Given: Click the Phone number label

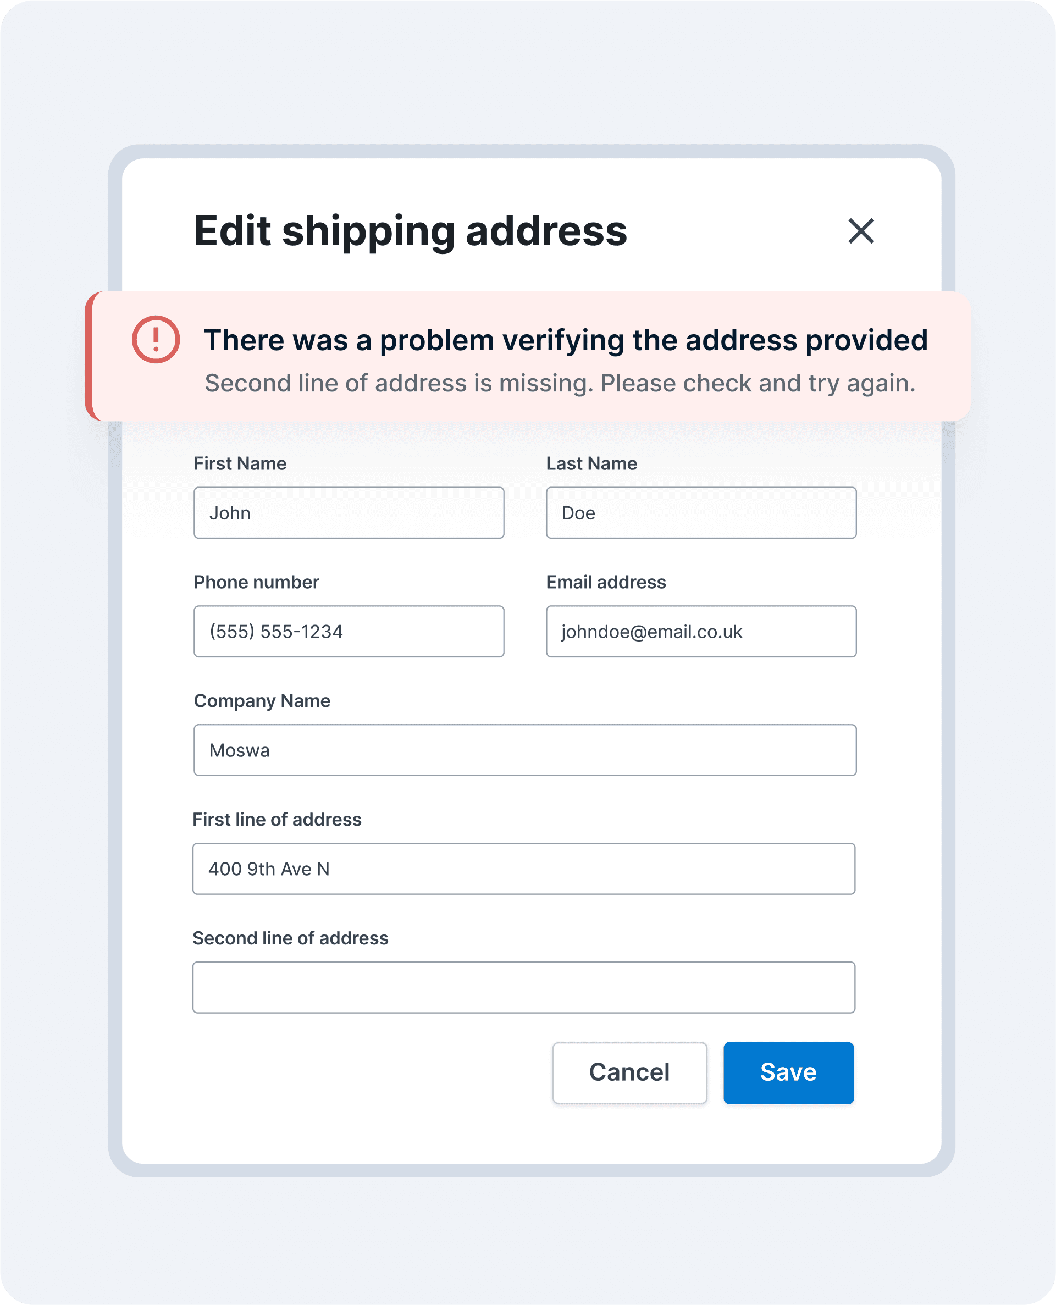Looking at the screenshot, I should click(256, 582).
